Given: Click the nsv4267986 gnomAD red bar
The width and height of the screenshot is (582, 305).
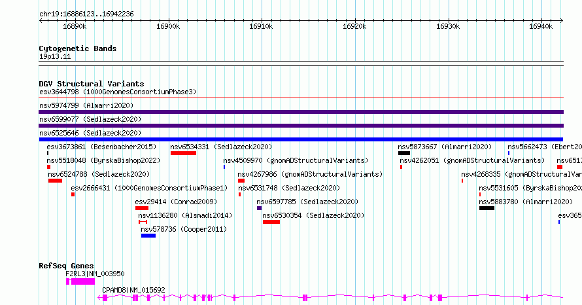Looking at the screenshot, I should (x=241, y=181).
